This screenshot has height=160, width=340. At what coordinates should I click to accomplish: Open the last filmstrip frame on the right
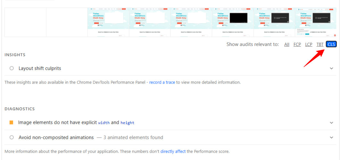pos(316,22)
